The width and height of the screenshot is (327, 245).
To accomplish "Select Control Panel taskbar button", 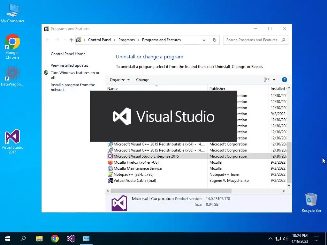I will click(86, 239).
